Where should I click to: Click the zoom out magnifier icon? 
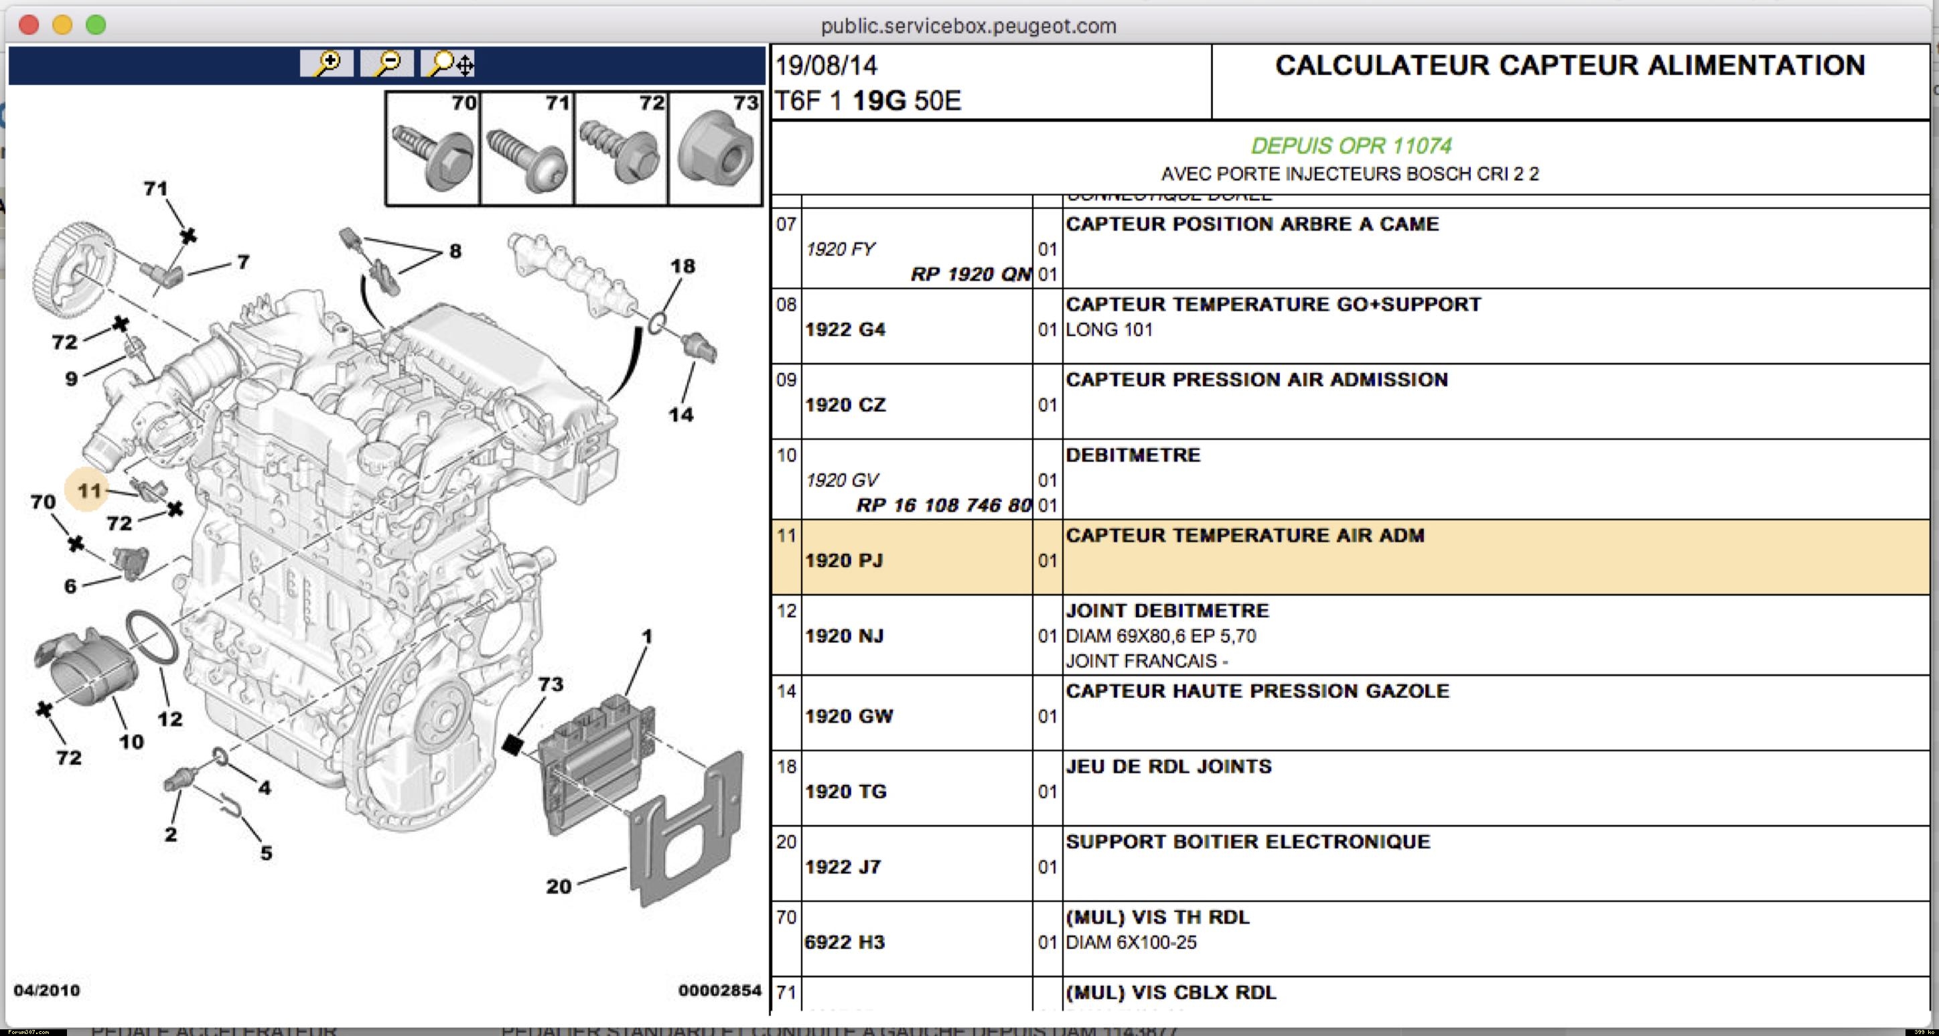pos(386,63)
